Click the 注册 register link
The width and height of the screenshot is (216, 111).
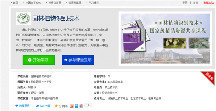click(195, 3)
